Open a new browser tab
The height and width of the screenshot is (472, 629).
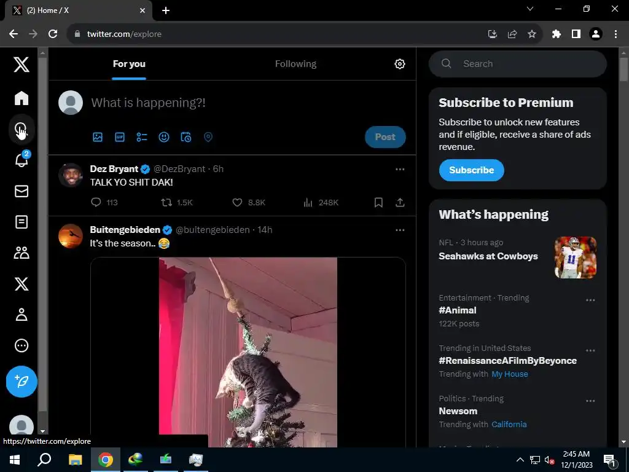point(166,10)
